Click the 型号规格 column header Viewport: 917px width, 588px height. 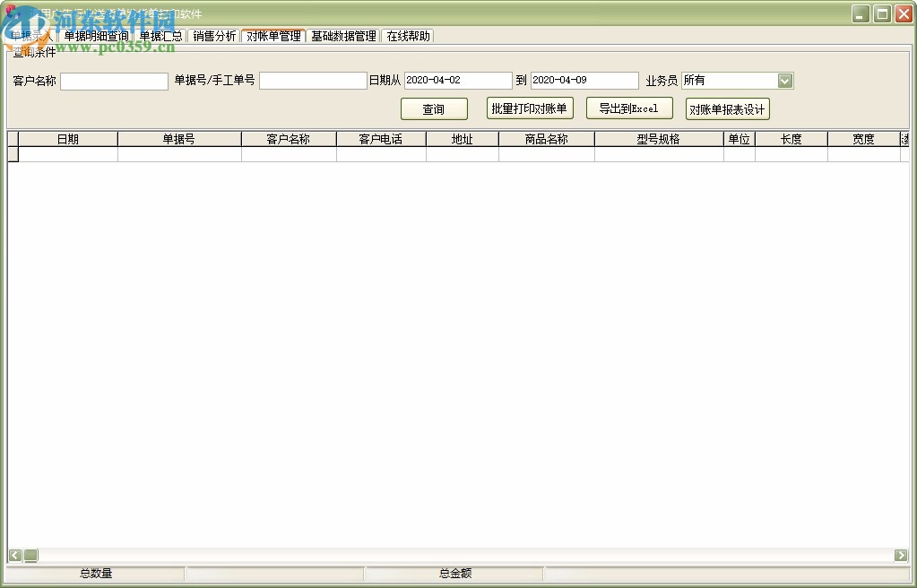click(x=659, y=139)
